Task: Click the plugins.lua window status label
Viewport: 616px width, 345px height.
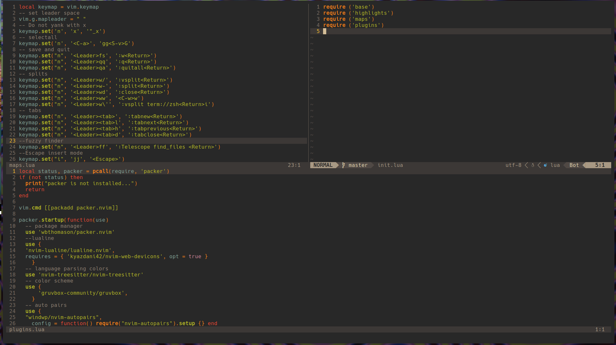Action: click(x=27, y=330)
